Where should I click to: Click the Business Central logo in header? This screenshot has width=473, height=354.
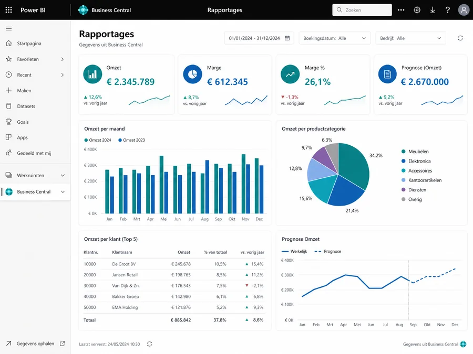point(83,10)
